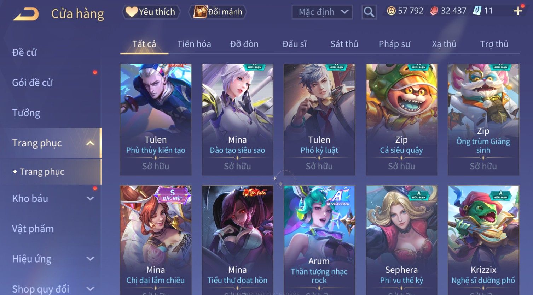Click the blue voucher ticket icon
This screenshot has width=533, height=295.
(x=477, y=11)
